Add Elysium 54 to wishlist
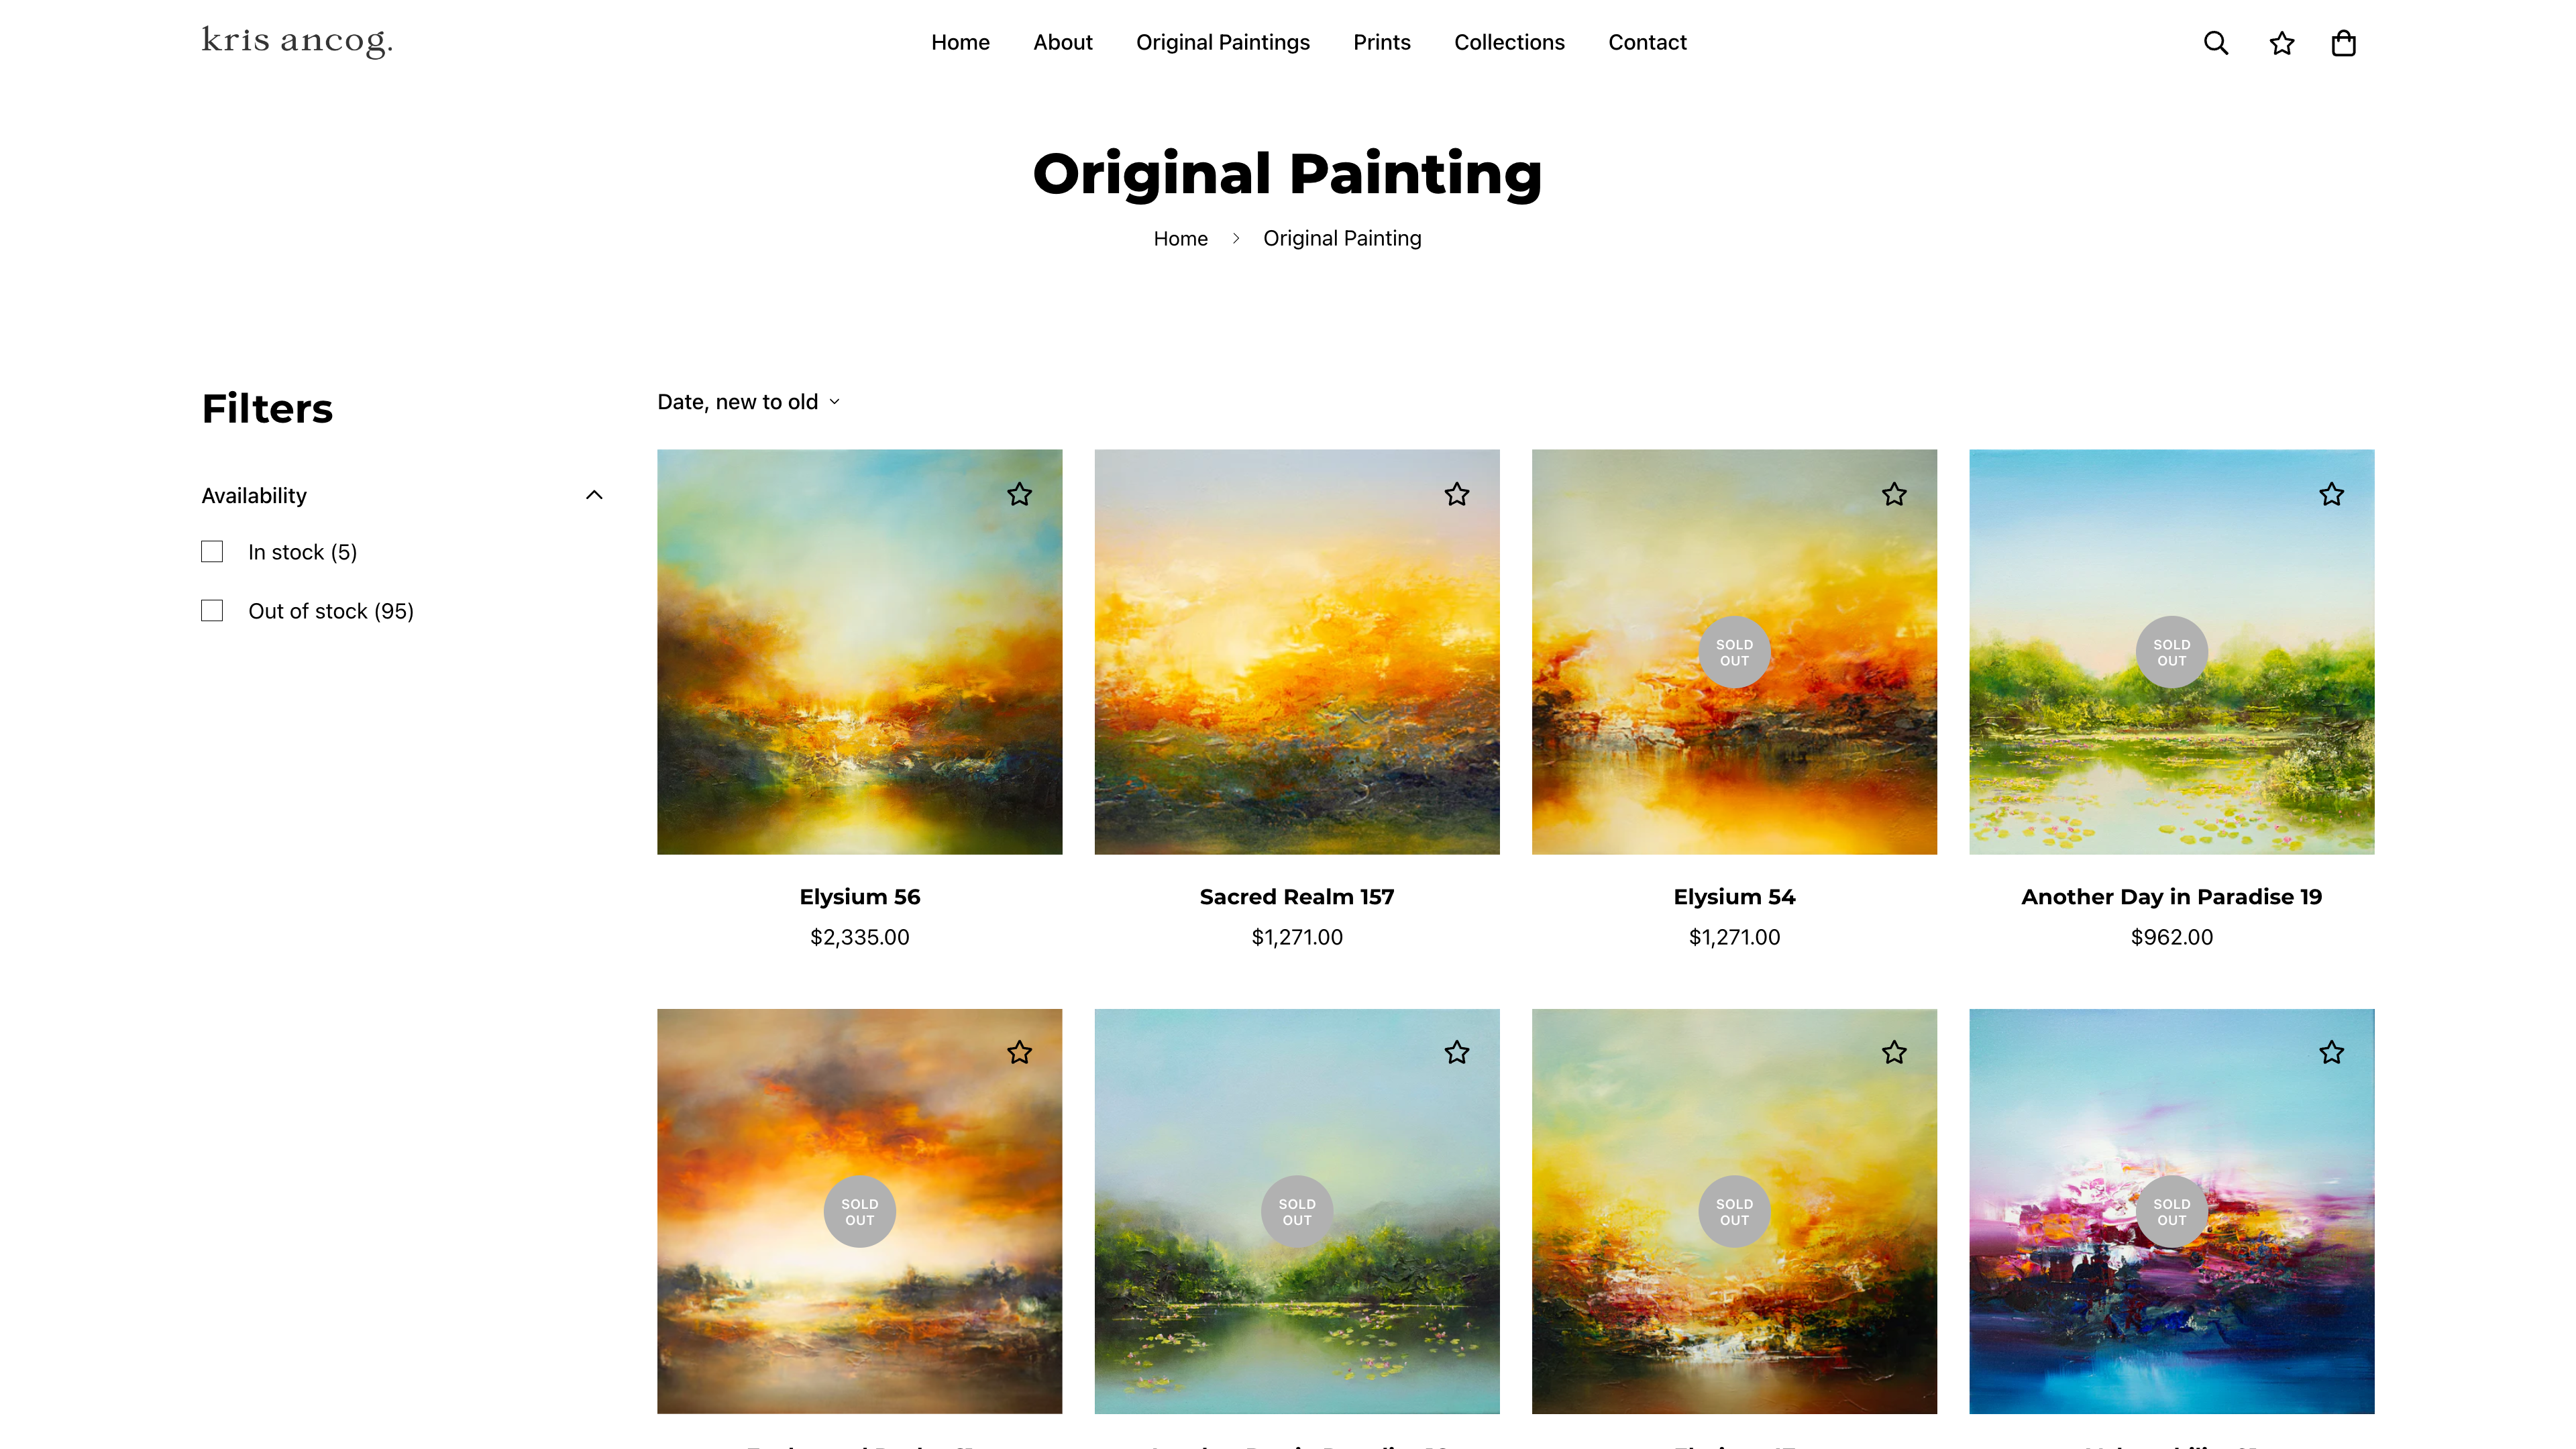The width and height of the screenshot is (2576, 1449). point(1893,494)
